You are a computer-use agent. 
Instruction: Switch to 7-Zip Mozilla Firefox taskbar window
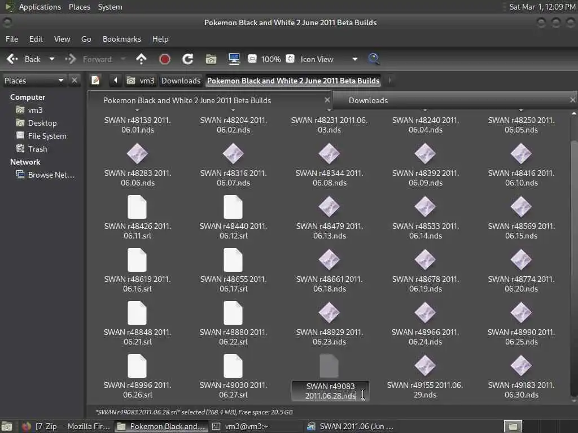(65, 426)
